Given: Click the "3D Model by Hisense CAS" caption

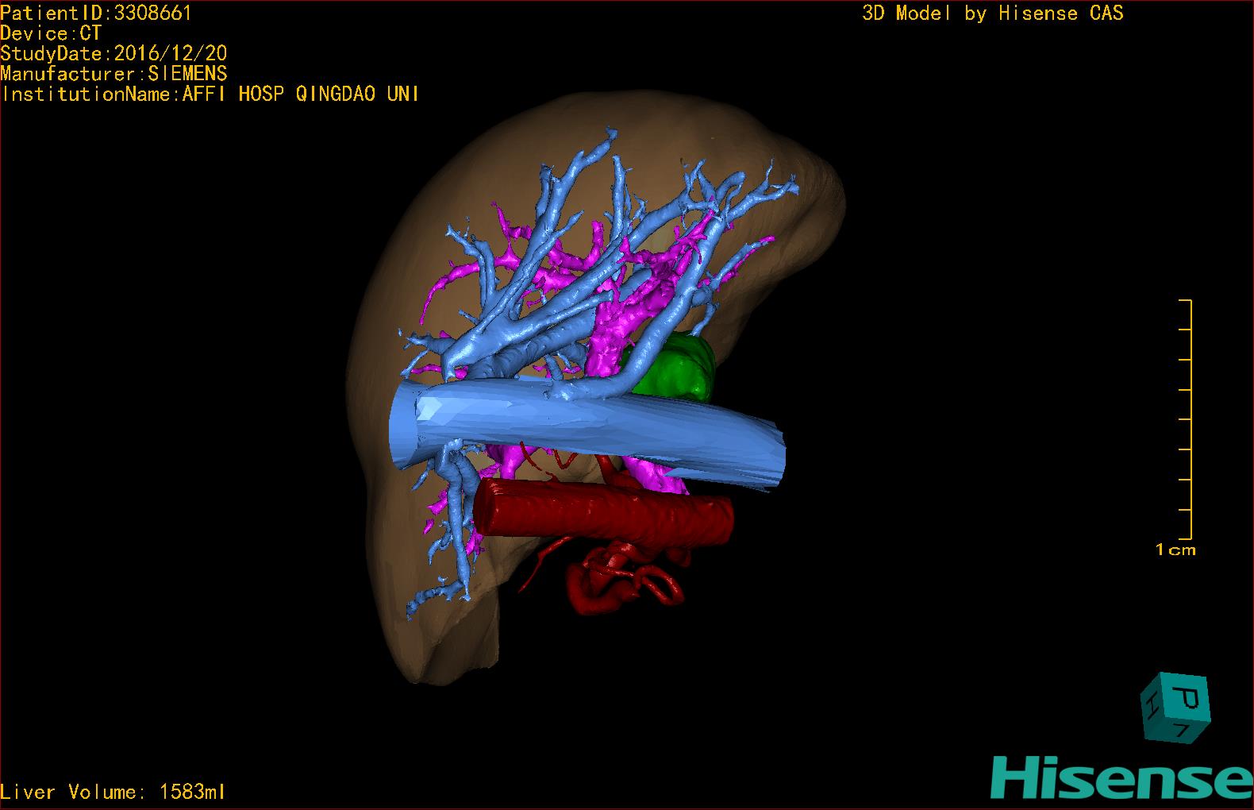Looking at the screenshot, I should tap(993, 13).
